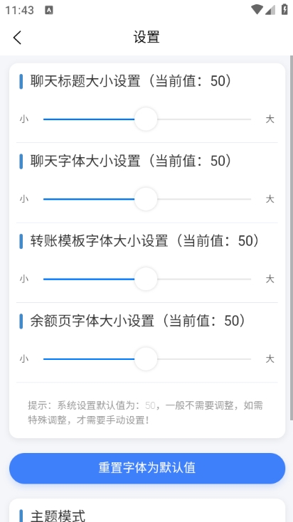The image size is (293, 522).
Task: Tap the cellular signal icon
Action: point(270,10)
